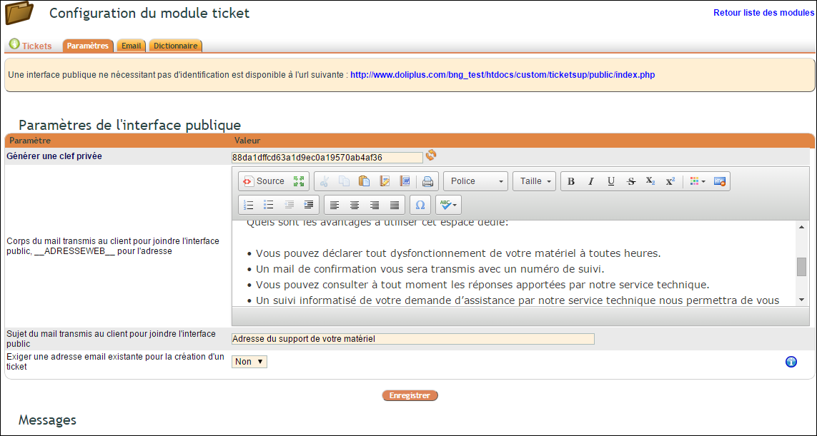Click the module folder icon
This screenshot has height=436, width=817.
(19, 13)
